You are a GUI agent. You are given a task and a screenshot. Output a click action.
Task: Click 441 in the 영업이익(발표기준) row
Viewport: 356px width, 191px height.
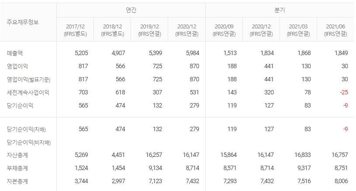269,80
